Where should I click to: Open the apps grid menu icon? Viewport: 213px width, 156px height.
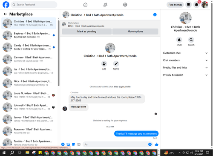188,5
